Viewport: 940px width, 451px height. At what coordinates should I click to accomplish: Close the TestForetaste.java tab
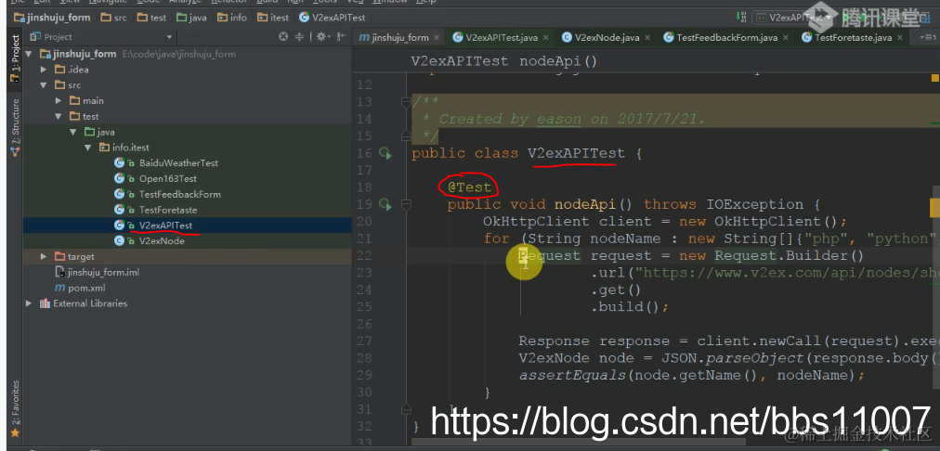pyautogui.click(x=899, y=38)
